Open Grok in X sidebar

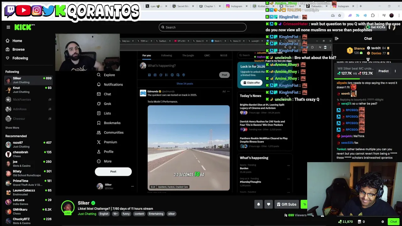tap(104, 104)
